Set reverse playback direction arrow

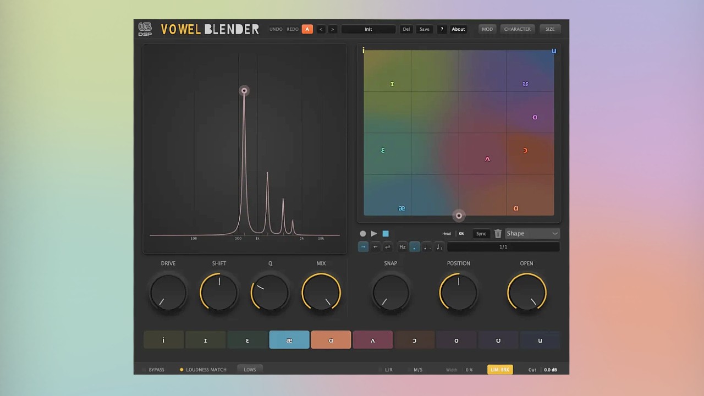(x=376, y=247)
